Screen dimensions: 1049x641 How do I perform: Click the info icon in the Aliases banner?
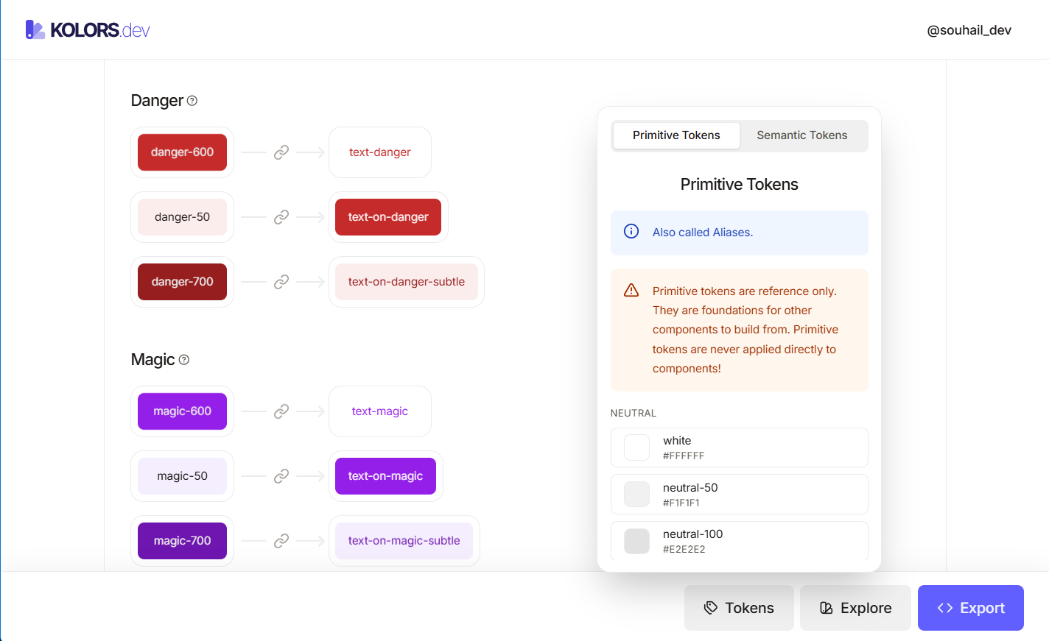631,231
